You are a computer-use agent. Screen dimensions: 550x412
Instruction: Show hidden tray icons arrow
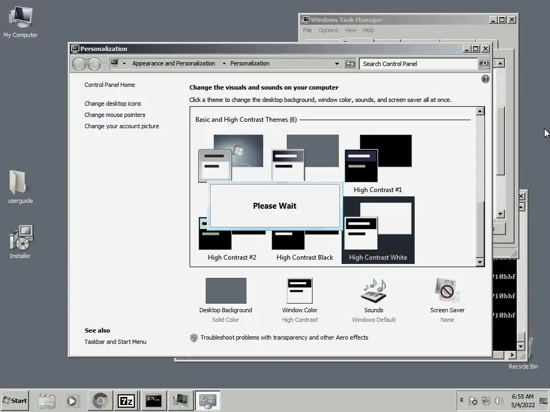[x=461, y=400]
